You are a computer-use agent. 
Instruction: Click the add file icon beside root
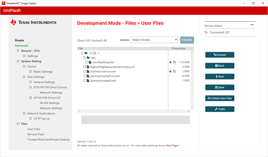95,53
